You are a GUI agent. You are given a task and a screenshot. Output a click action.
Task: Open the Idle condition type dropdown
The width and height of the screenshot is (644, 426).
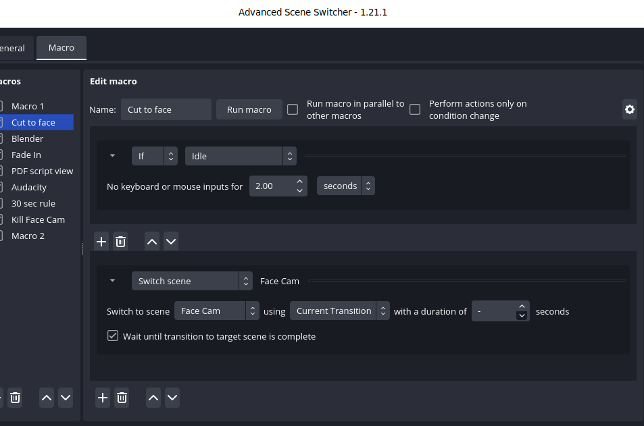[x=240, y=155]
